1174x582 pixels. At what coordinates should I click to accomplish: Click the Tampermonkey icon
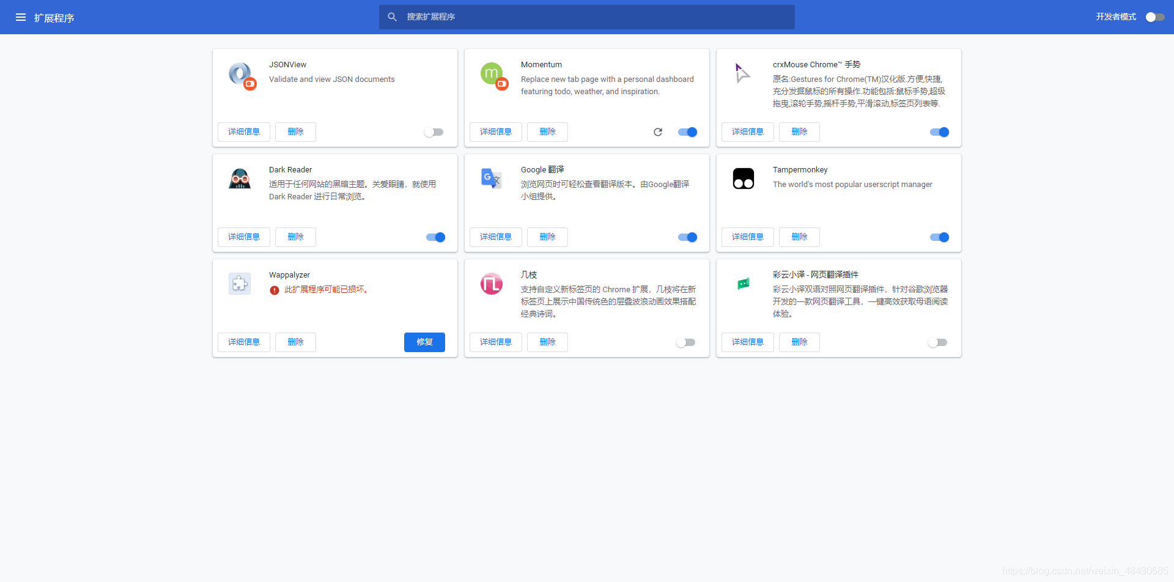743,179
